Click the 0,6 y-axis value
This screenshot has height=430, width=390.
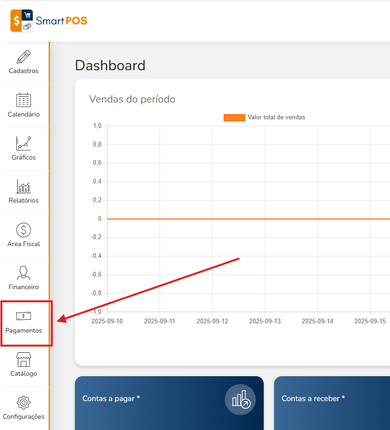97,163
